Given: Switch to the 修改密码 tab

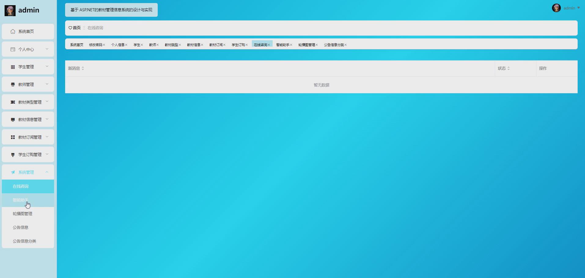Looking at the screenshot, I should [96, 45].
